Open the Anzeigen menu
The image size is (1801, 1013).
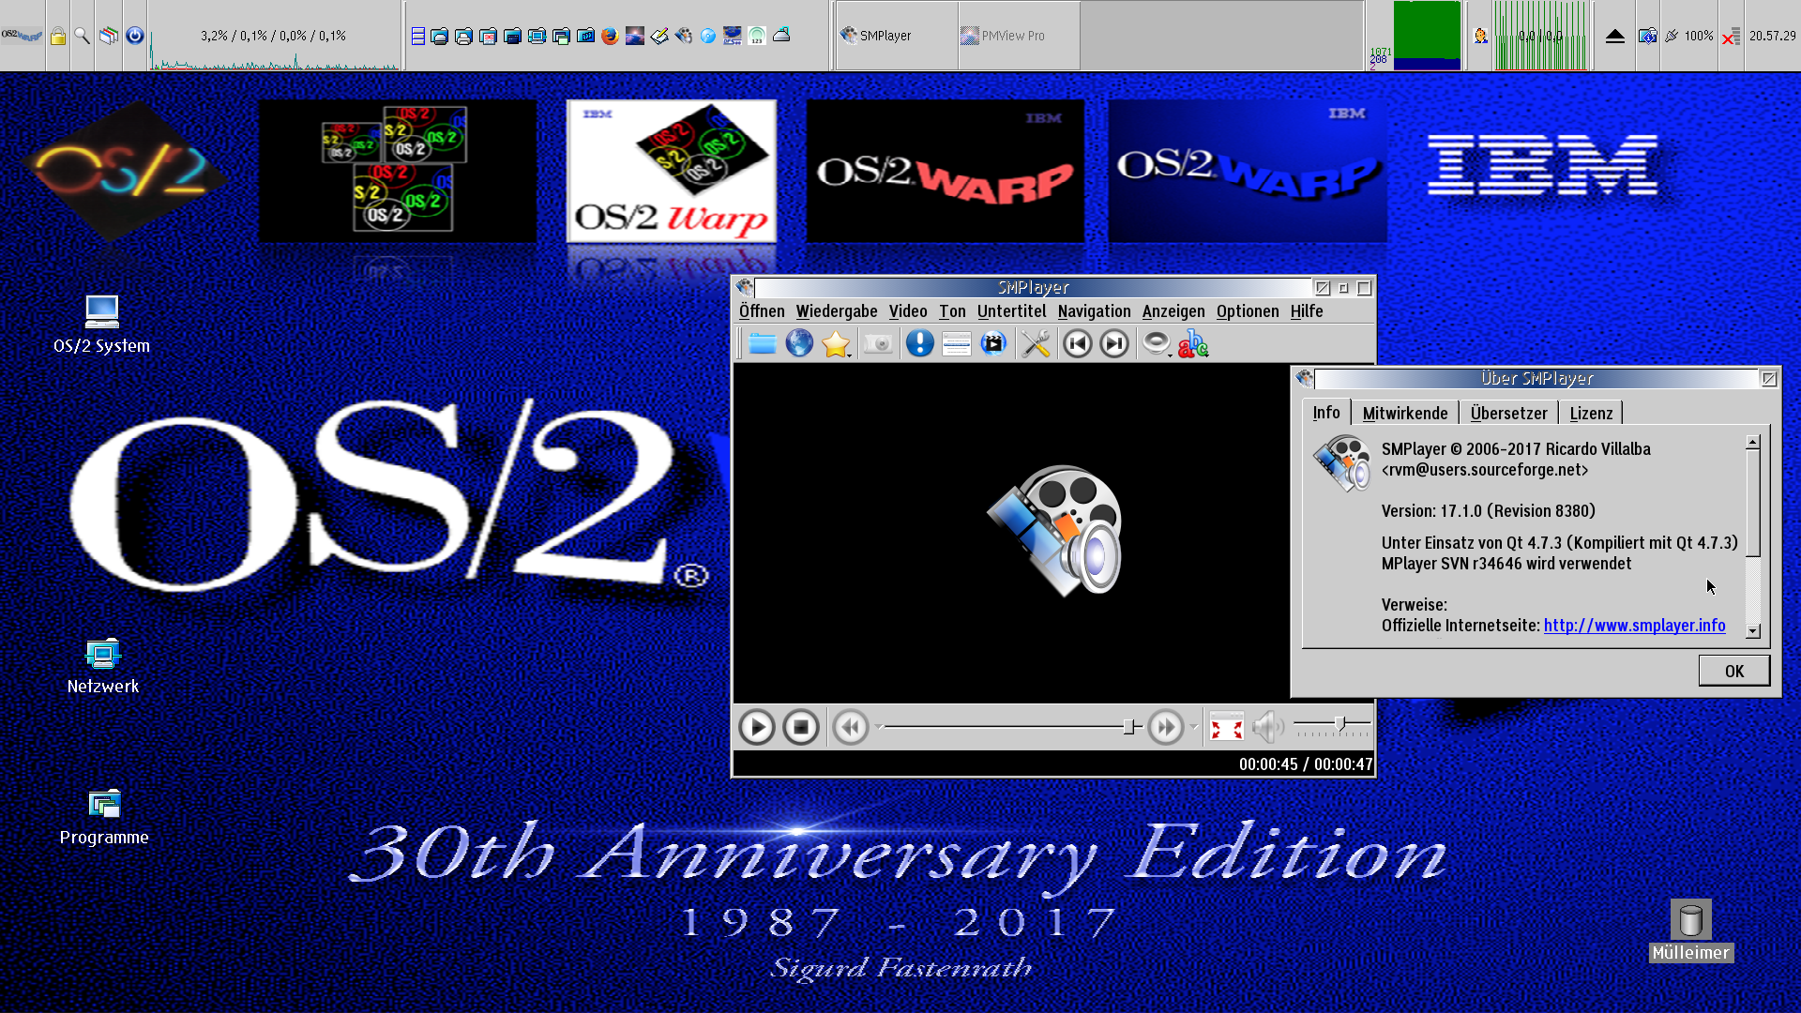click(1173, 311)
